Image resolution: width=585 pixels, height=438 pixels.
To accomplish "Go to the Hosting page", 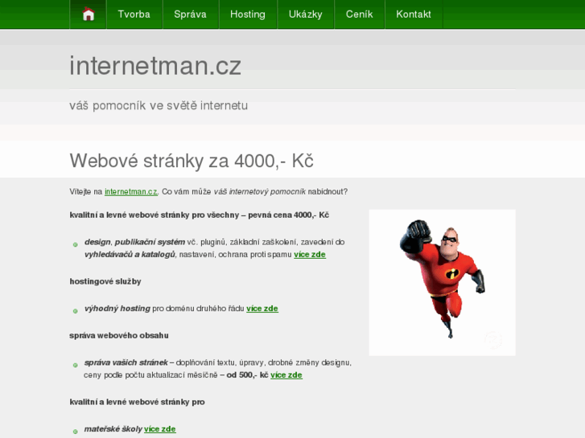I will point(248,14).
